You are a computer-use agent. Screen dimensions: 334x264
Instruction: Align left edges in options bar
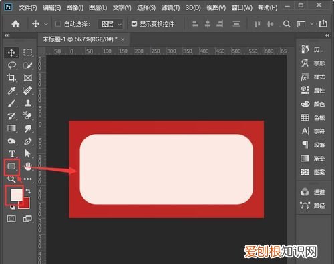[x=195, y=24]
